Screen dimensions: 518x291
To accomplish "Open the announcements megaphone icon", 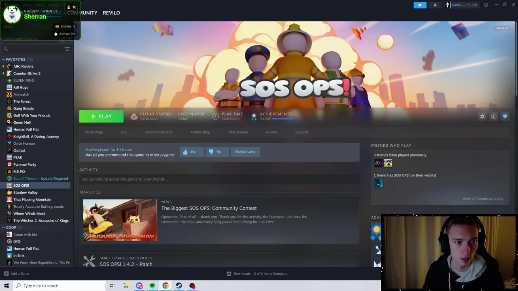I will pyautogui.click(x=420, y=5).
